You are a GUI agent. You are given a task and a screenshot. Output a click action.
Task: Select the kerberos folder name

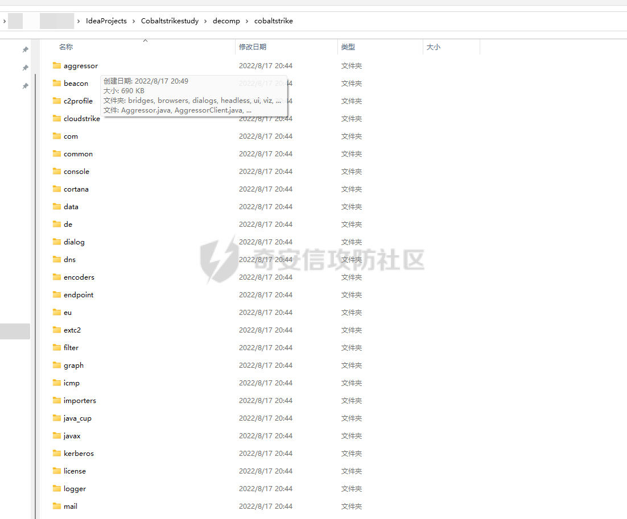pos(79,453)
